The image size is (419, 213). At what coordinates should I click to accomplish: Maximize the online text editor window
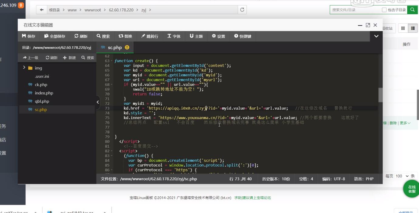[x=368, y=25]
